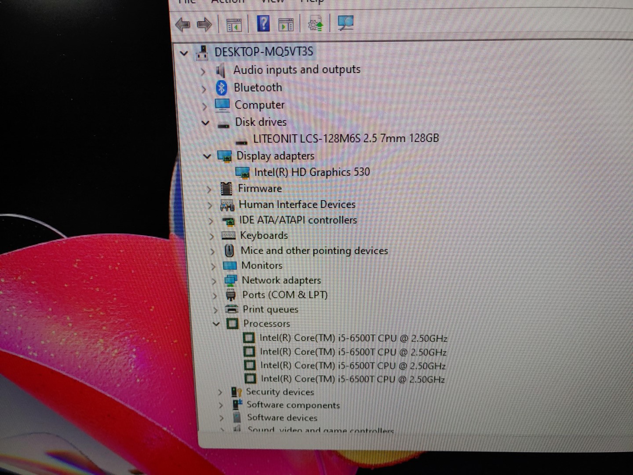Click the Human Interface Devices icon

227,205
